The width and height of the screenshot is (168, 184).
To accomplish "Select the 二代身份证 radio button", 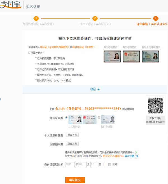I will (x=66, y=118).
